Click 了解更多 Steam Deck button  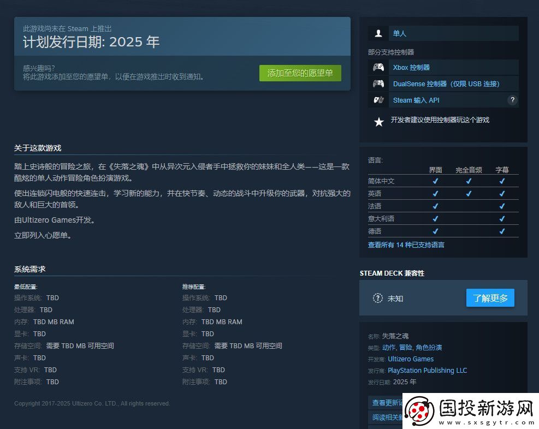(490, 298)
